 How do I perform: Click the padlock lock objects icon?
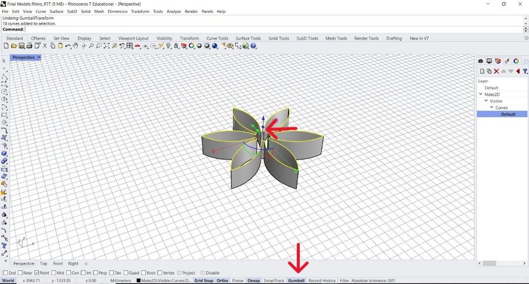176,46
